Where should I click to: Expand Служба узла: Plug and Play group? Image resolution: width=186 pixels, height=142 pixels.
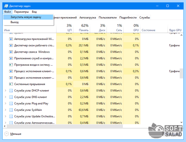click(x=6, y=103)
